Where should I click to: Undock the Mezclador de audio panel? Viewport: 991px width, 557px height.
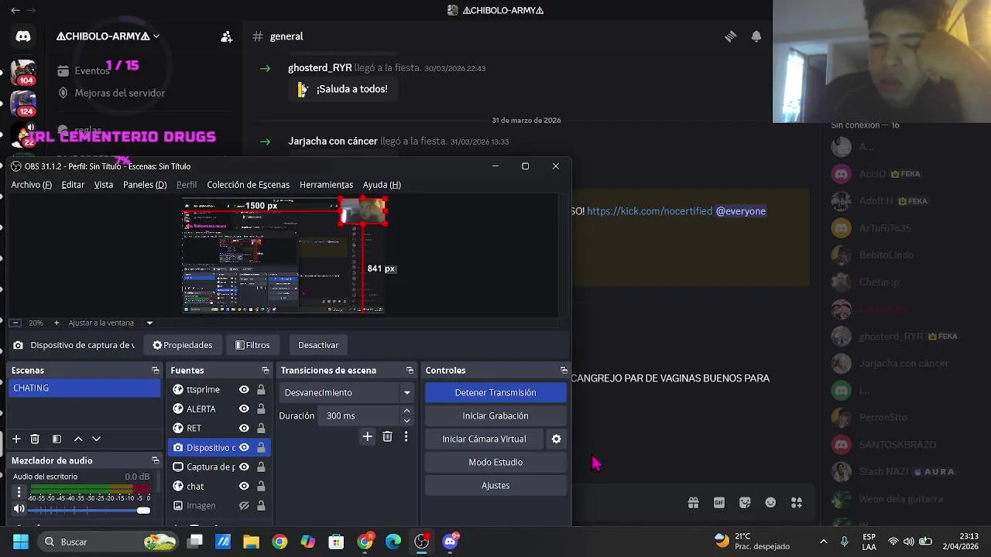(x=156, y=460)
